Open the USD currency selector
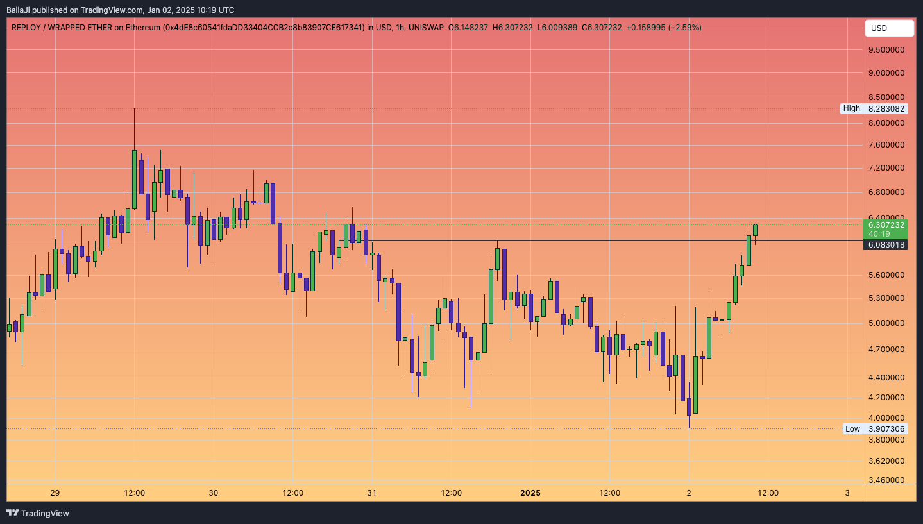Viewport: 923px width, 524px height. tap(889, 28)
